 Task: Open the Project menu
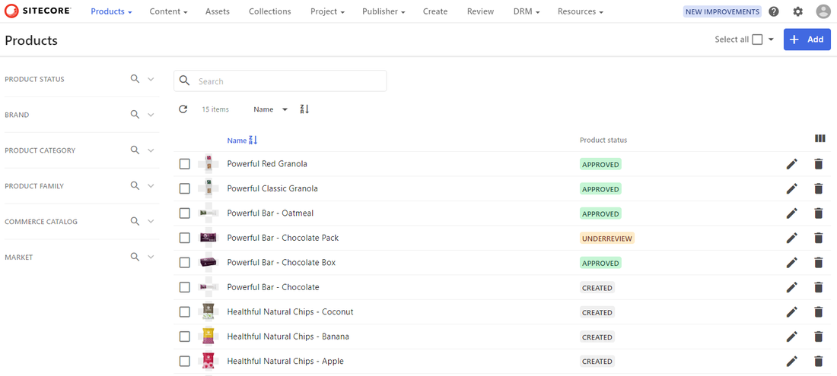pos(327,11)
